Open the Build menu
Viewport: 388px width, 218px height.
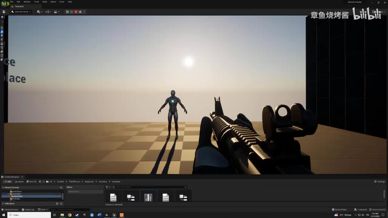pyautogui.click(x=45, y=2)
